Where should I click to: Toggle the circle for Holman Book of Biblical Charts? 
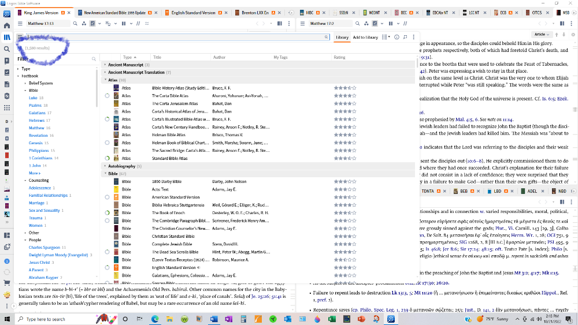pyautogui.click(x=107, y=143)
